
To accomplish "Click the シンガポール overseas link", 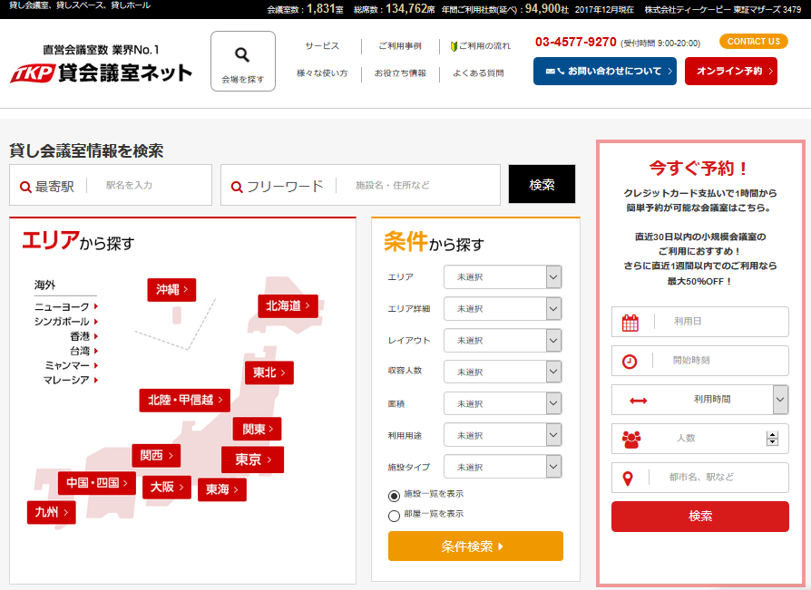I will tap(62, 322).
